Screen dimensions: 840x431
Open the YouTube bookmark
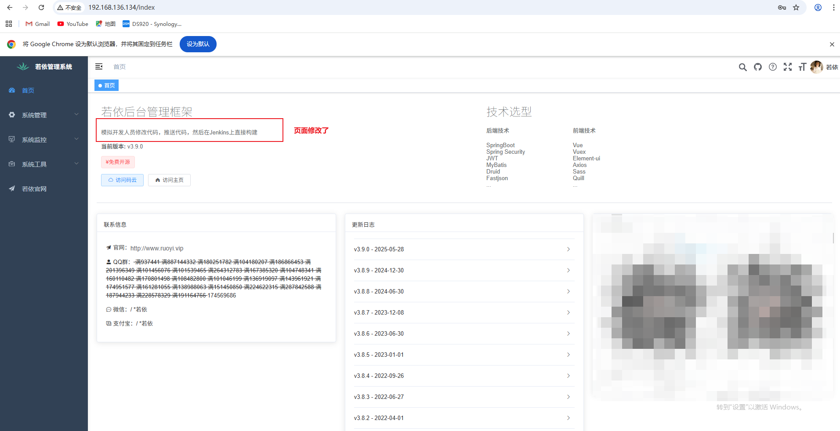click(x=73, y=24)
